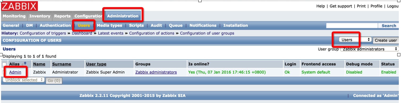
Task: Select the Authentication submenu item
Action: pos(55,26)
